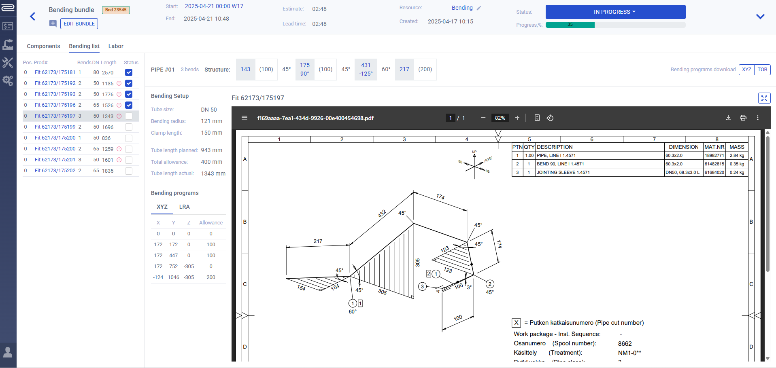The image size is (776, 368).
Task: Click the warning icon on the 1259 length row
Action: pyautogui.click(x=119, y=149)
